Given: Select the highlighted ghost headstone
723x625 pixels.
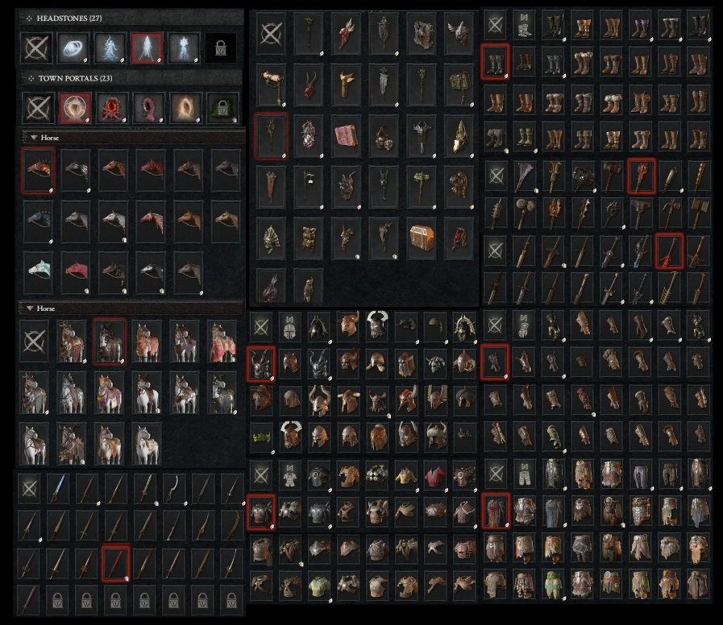Looking at the screenshot, I should tap(147, 48).
